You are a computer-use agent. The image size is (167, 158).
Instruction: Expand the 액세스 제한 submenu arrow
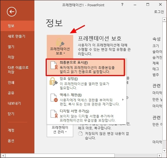[123, 100]
